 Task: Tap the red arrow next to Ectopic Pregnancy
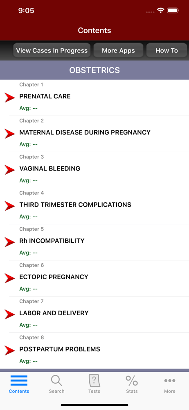click(10, 278)
